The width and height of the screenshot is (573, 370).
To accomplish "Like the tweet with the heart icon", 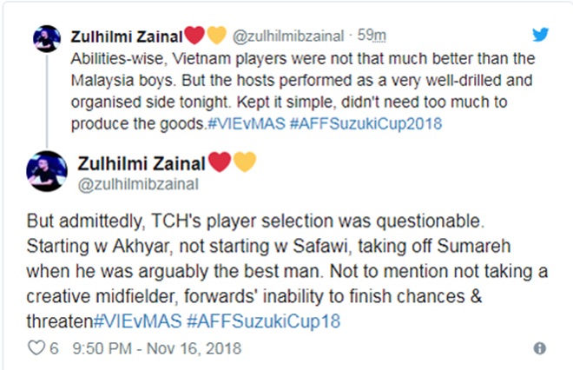I will pyautogui.click(x=36, y=348).
